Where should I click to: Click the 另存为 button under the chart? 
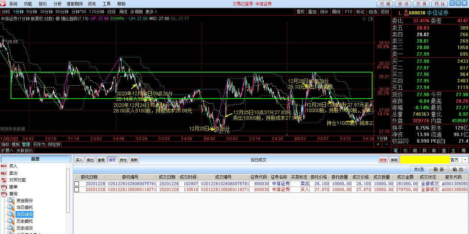pos(39,145)
